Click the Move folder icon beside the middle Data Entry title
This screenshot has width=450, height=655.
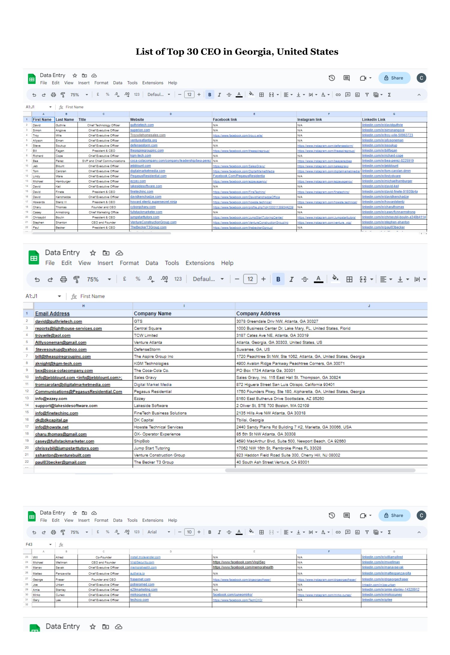coord(106,253)
